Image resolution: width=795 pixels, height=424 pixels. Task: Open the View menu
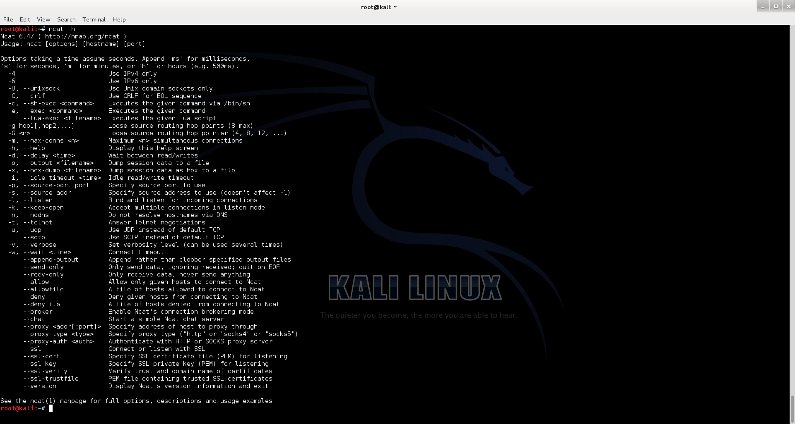coord(43,19)
